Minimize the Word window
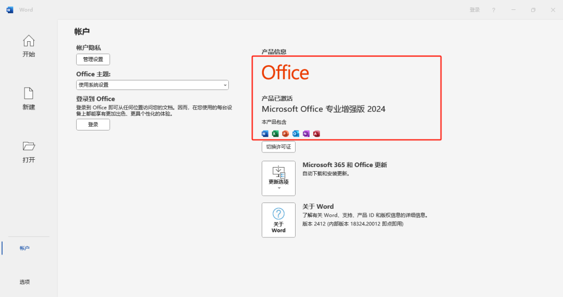The height and width of the screenshot is (297, 563). (x=513, y=10)
